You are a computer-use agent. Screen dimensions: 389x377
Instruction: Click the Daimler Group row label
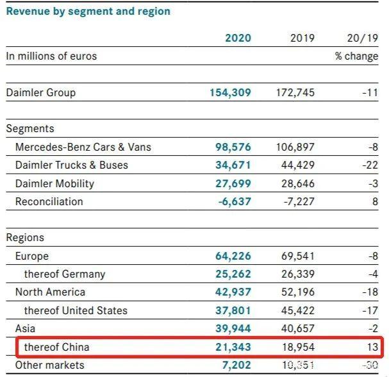click(x=41, y=92)
